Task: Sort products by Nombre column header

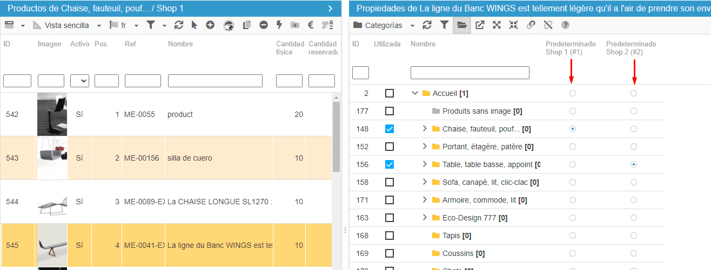Action: pyautogui.click(x=180, y=44)
